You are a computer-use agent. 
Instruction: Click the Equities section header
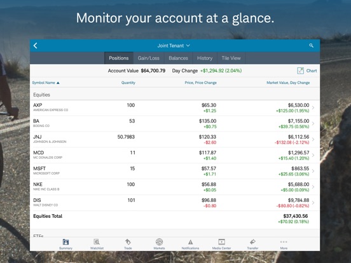41,95
